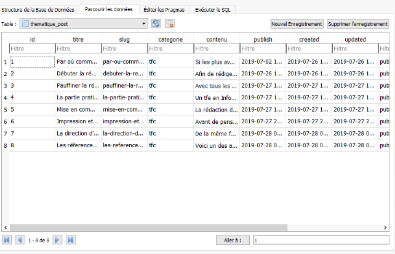Click the slug column filter field
This screenshot has height=254, width=395.
coord(124,48)
